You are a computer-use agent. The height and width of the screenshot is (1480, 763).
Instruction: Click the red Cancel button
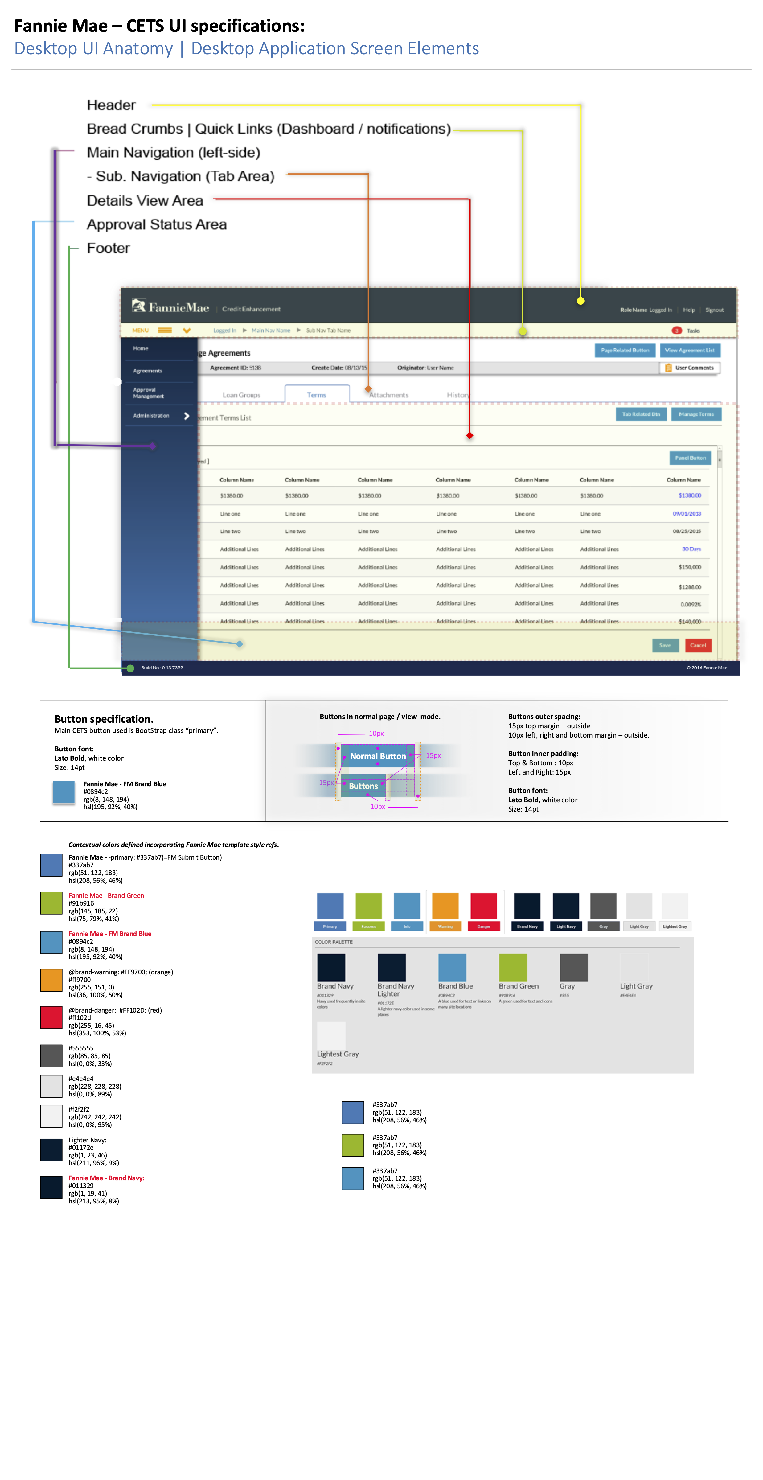698,645
